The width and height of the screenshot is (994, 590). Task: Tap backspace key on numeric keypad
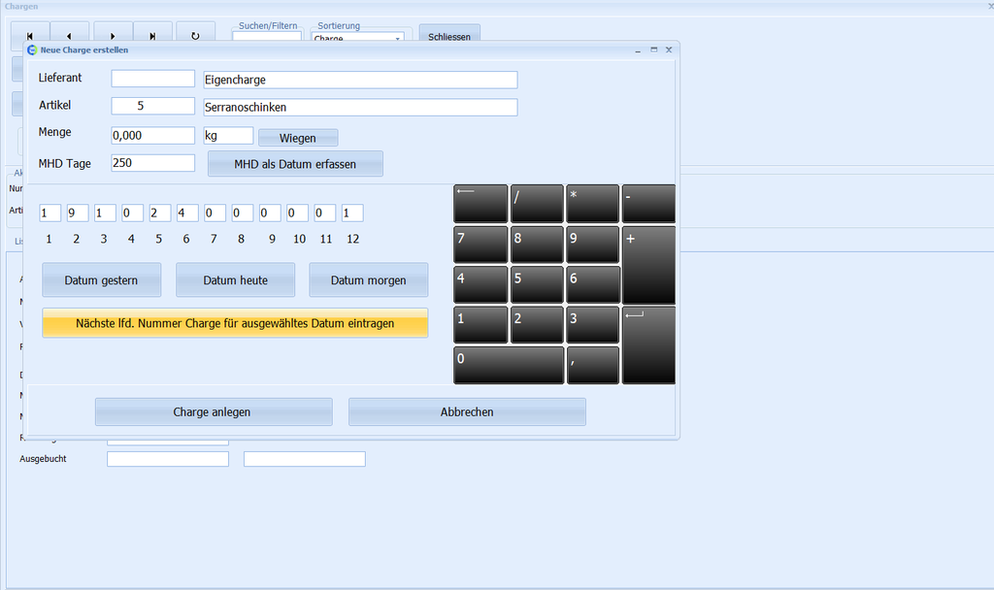pyautogui.click(x=480, y=204)
